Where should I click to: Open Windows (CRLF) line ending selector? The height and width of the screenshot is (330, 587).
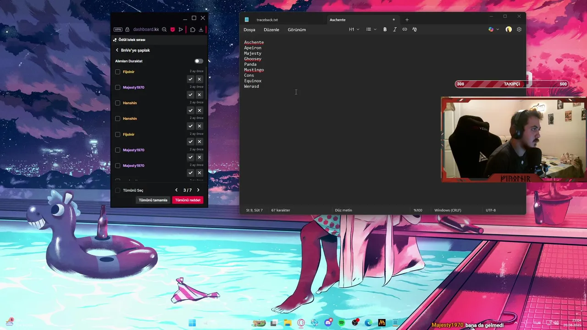[x=448, y=210]
